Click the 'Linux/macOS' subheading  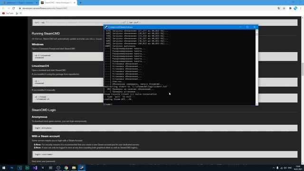tap(40, 66)
